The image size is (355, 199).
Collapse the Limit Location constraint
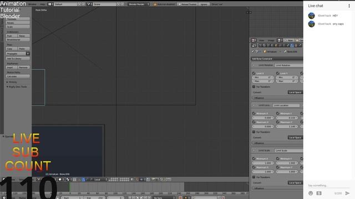(x=254, y=106)
